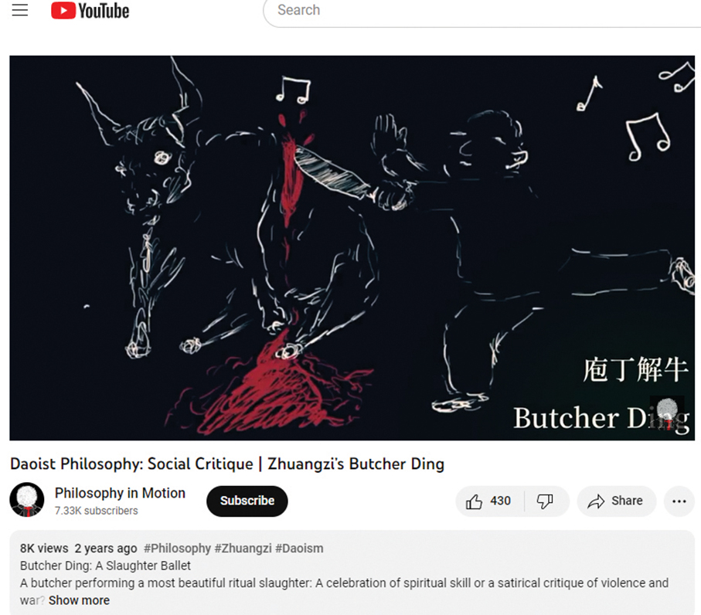Screen dimensions: 701x615
Task: Like the video with thumbs up
Action: (489, 501)
